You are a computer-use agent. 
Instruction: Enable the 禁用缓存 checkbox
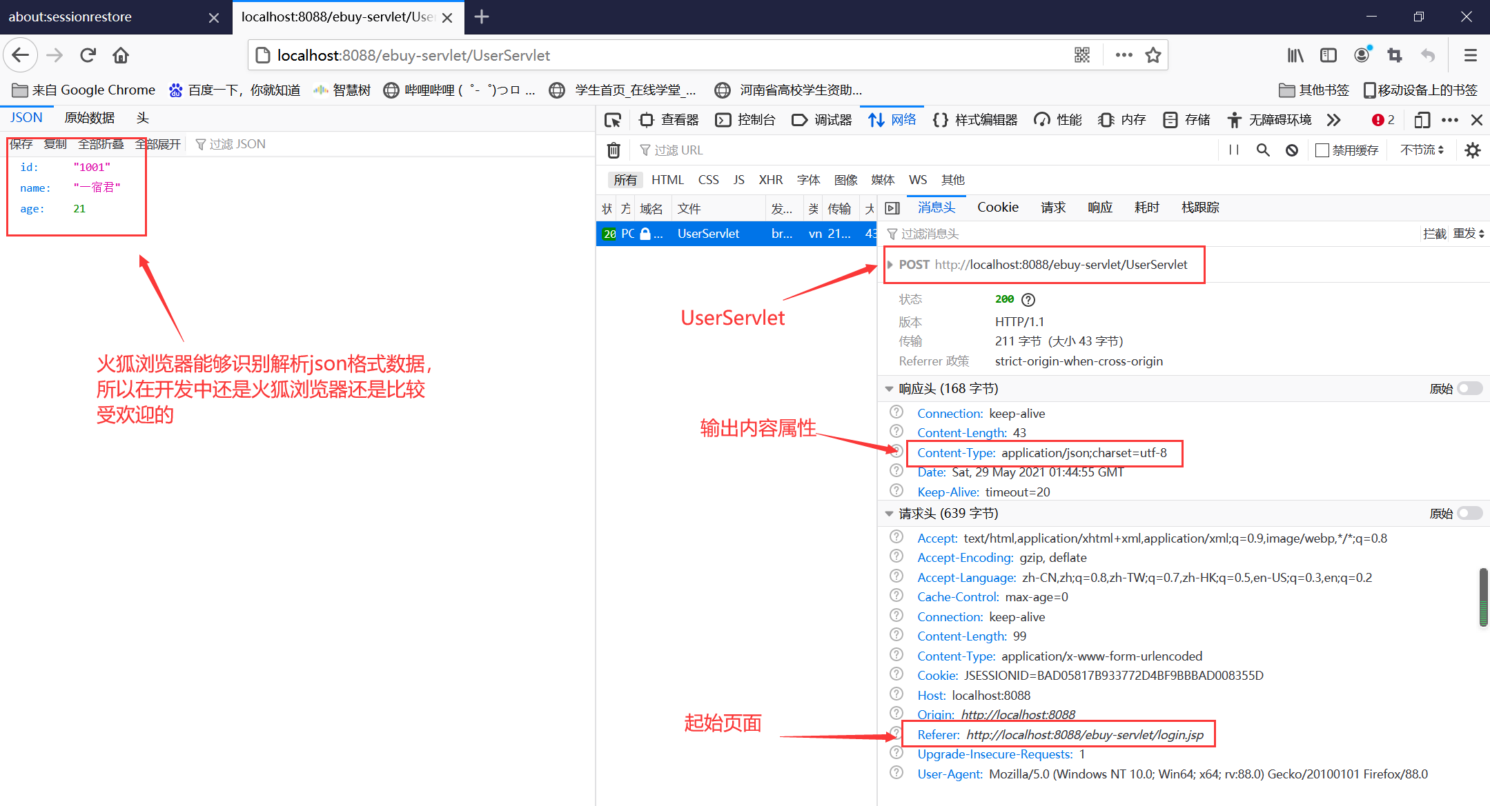pos(1322,150)
